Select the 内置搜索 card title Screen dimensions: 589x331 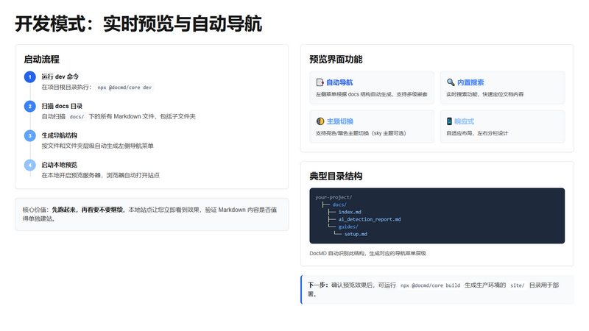pyautogui.click(x=470, y=82)
